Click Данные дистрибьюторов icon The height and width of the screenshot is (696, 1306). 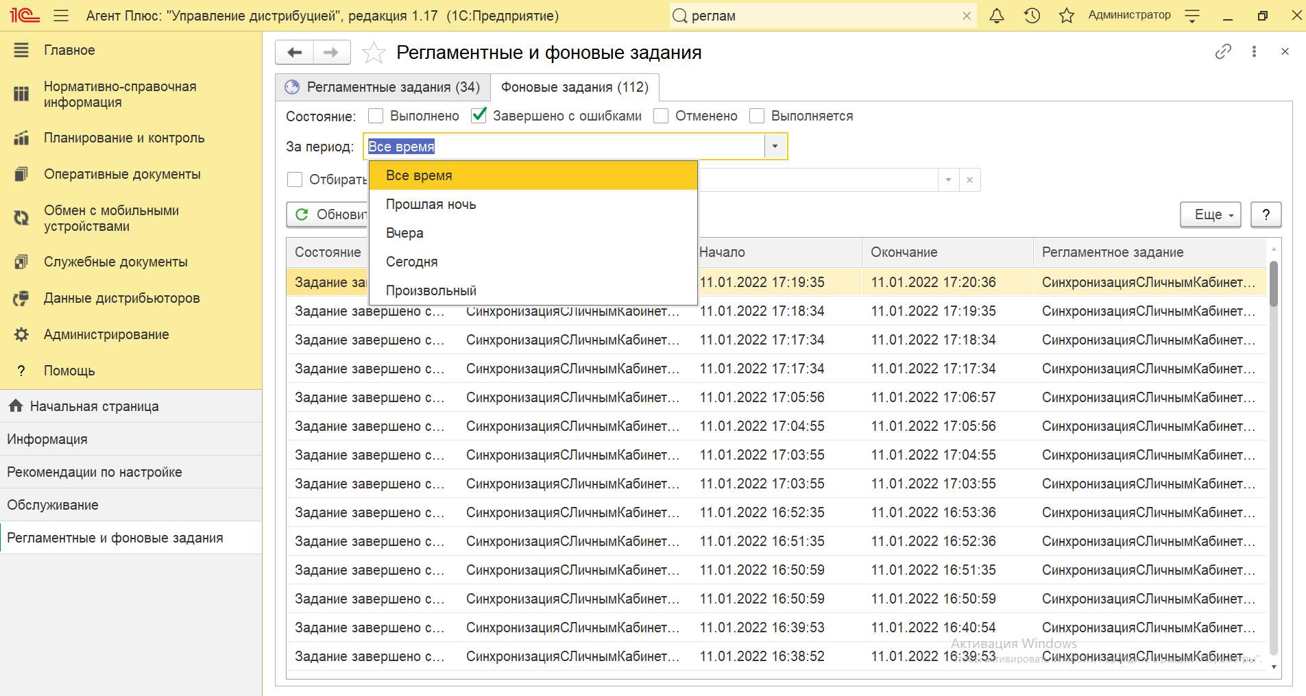[x=22, y=298]
